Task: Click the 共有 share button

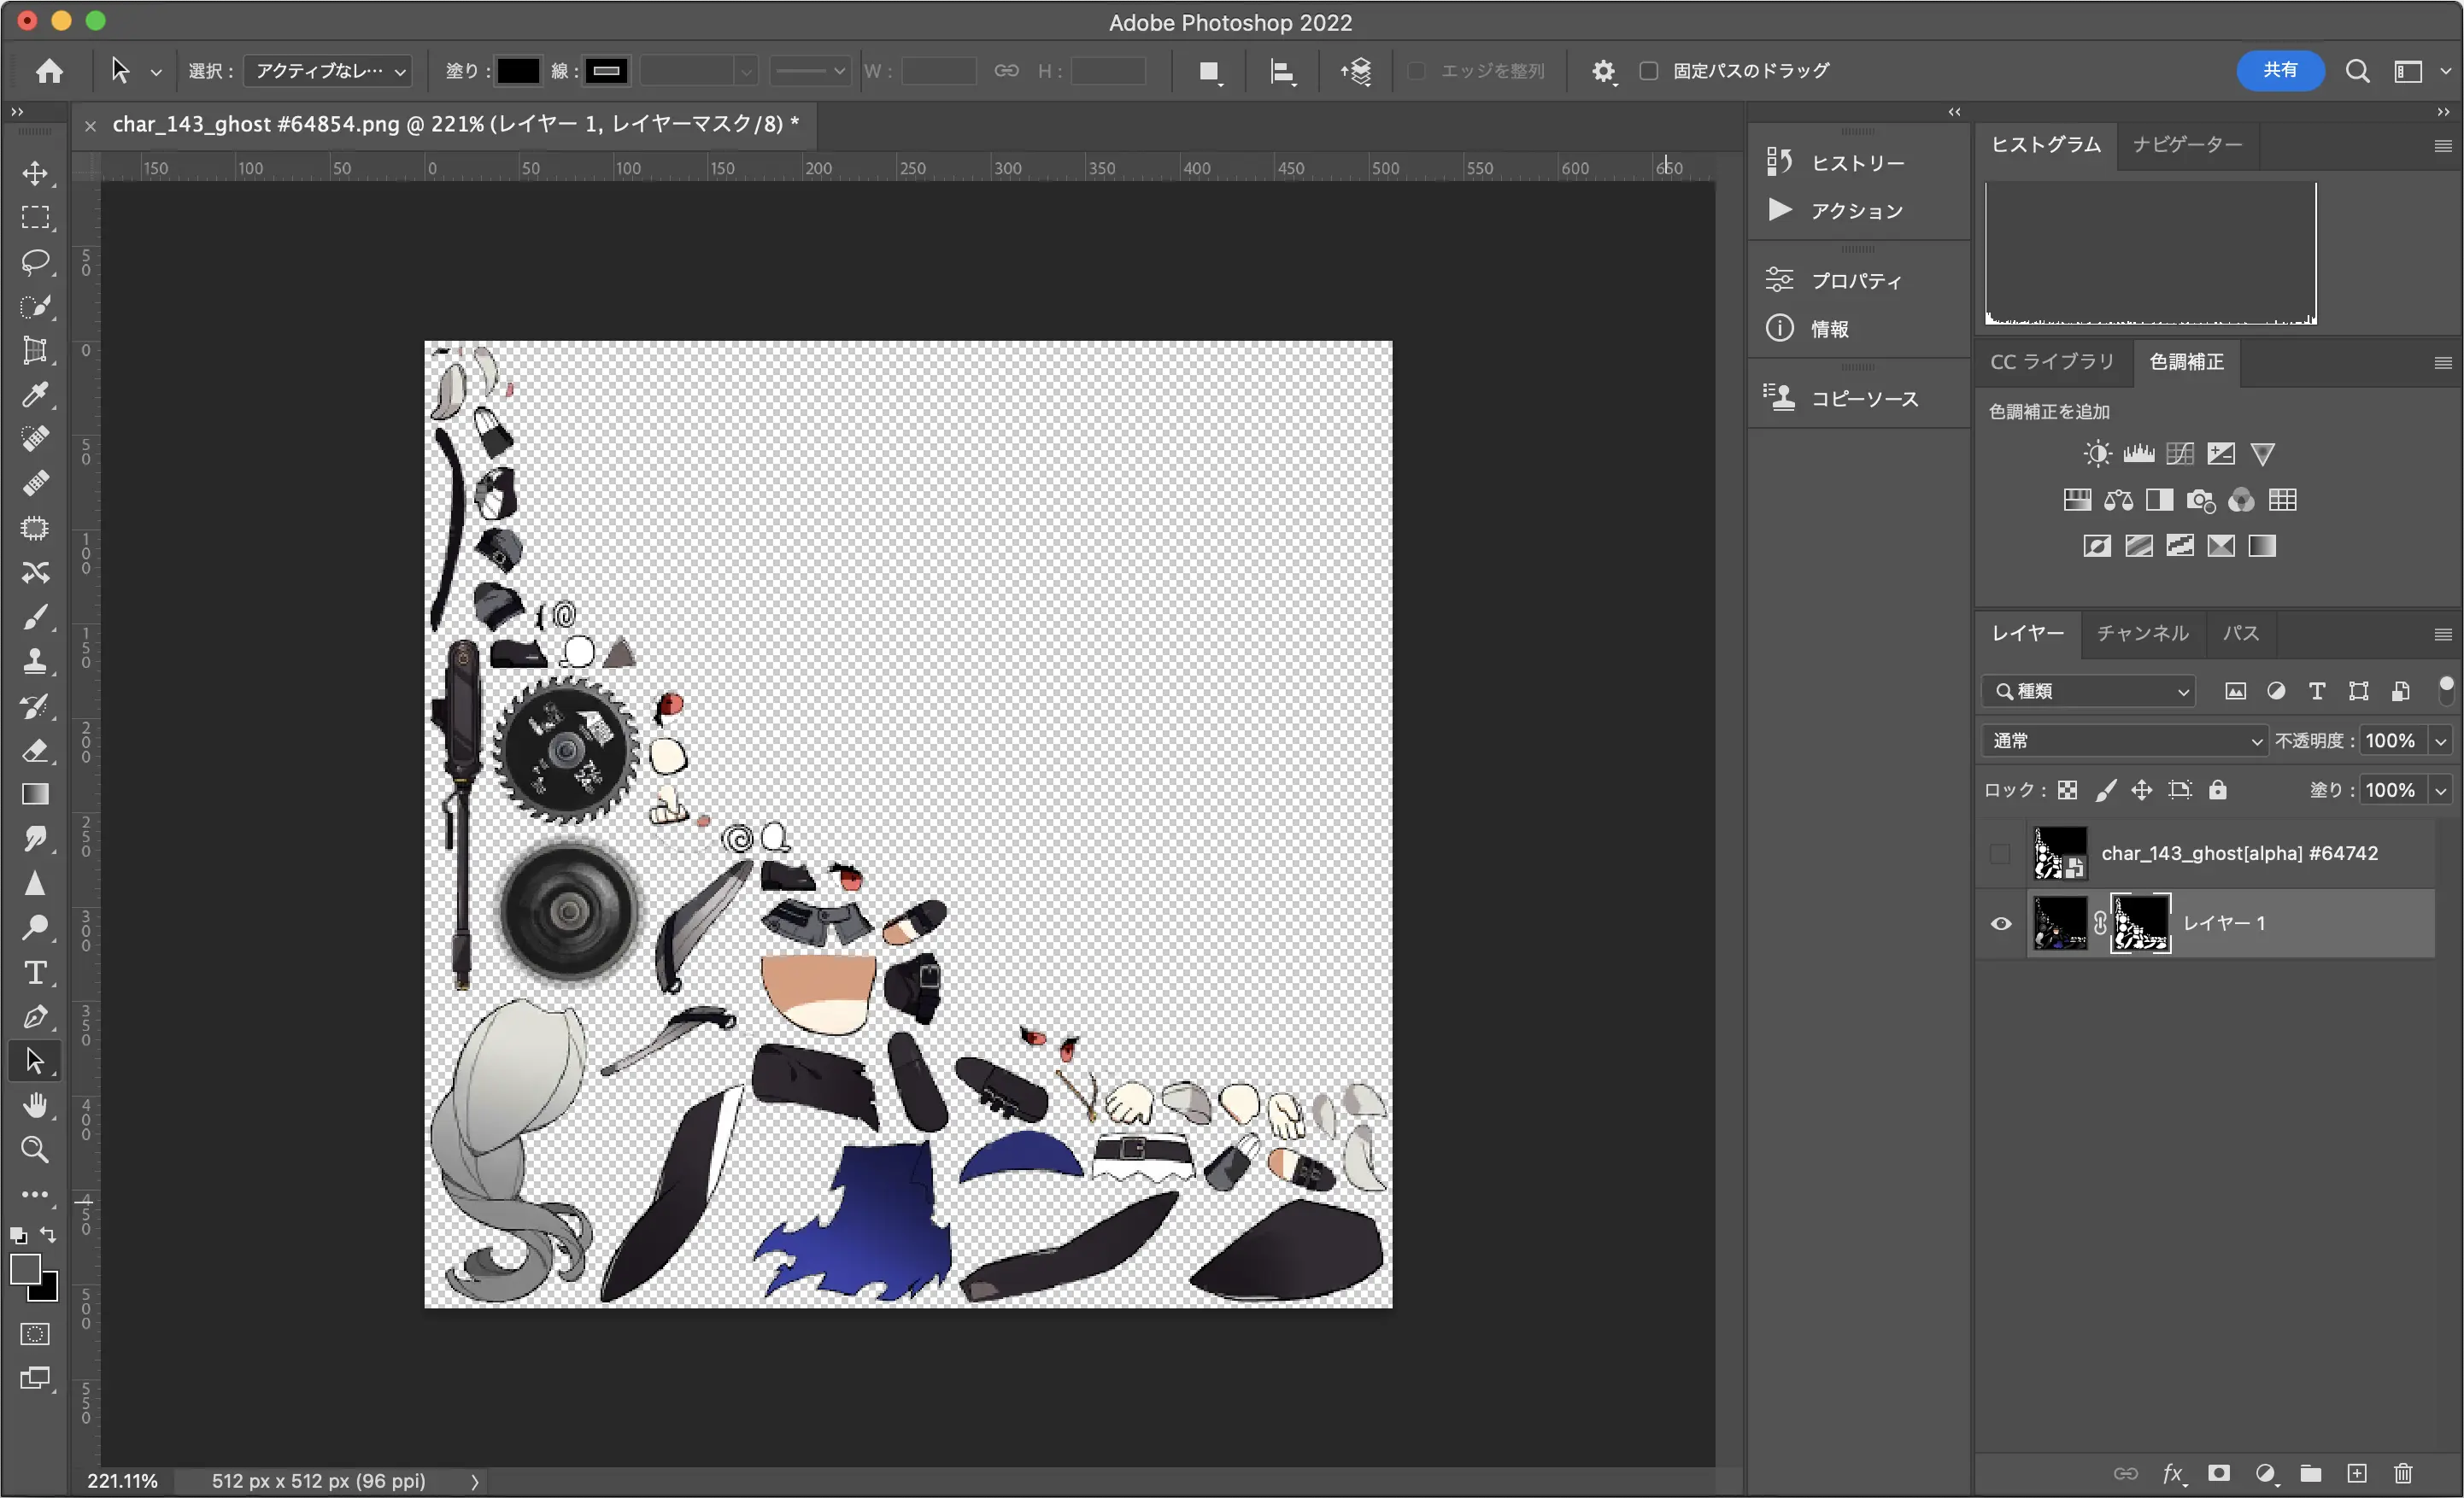Action: [2281, 70]
